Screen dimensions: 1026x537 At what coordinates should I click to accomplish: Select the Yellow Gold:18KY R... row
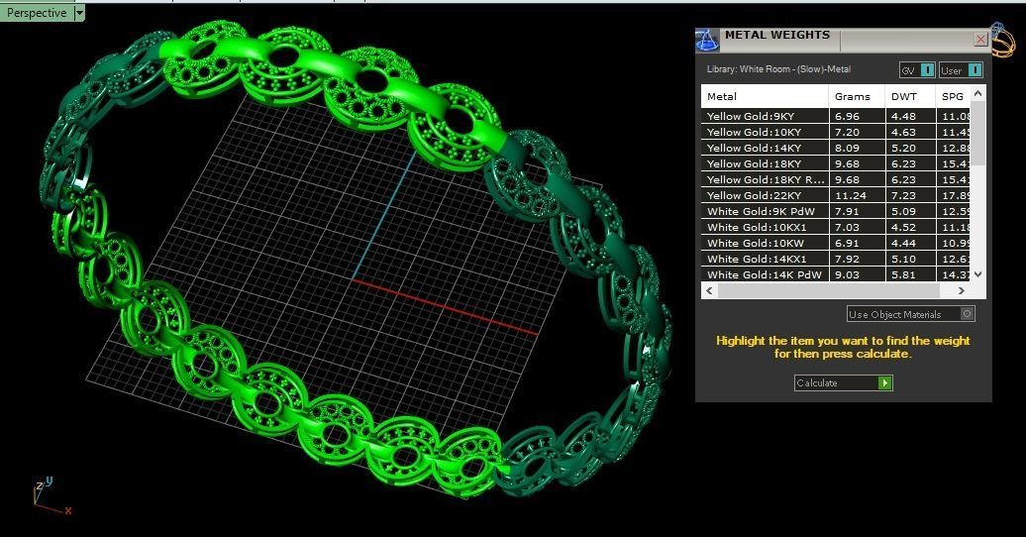[x=836, y=179]
